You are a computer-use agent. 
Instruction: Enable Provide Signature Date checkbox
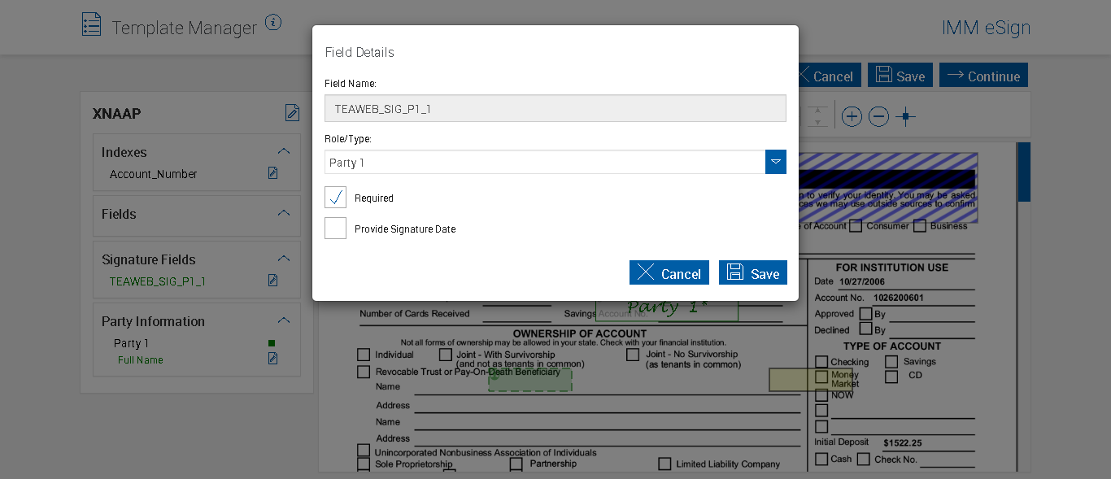335,229
